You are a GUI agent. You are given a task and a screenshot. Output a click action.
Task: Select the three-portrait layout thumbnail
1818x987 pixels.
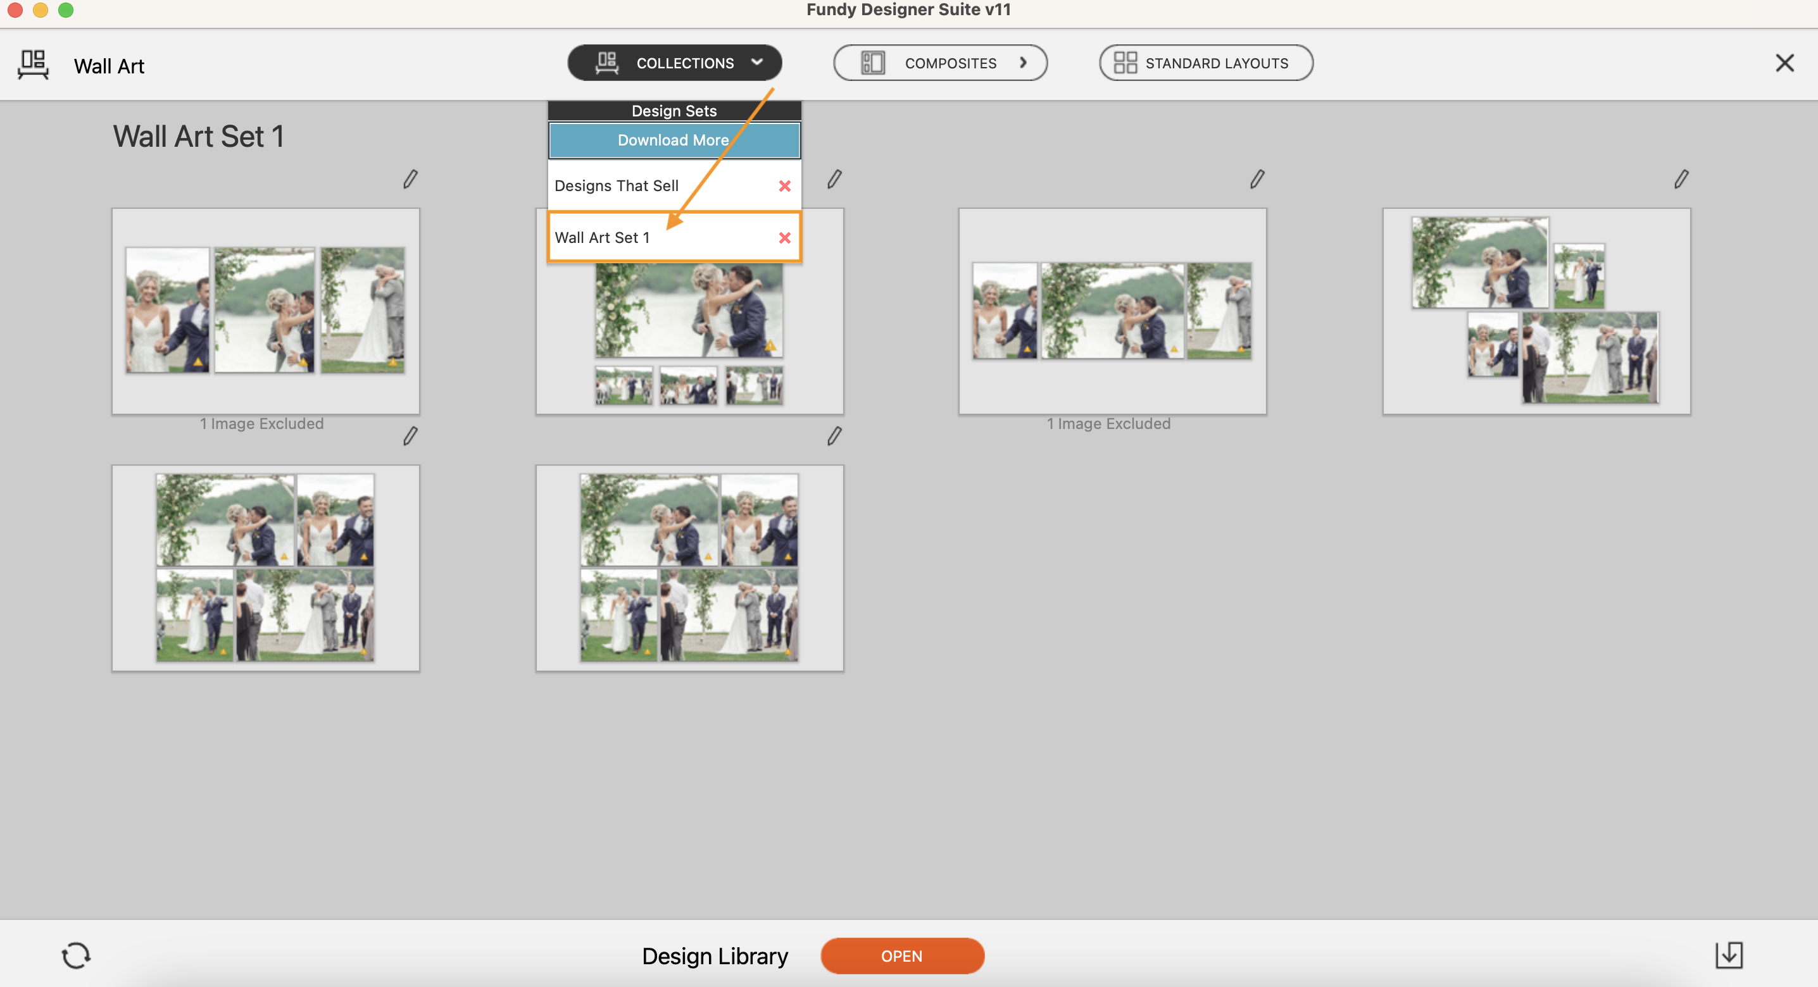(x=265, y=311)
